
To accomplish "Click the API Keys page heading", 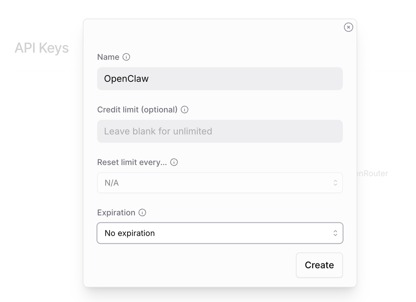I will [42, 48].
